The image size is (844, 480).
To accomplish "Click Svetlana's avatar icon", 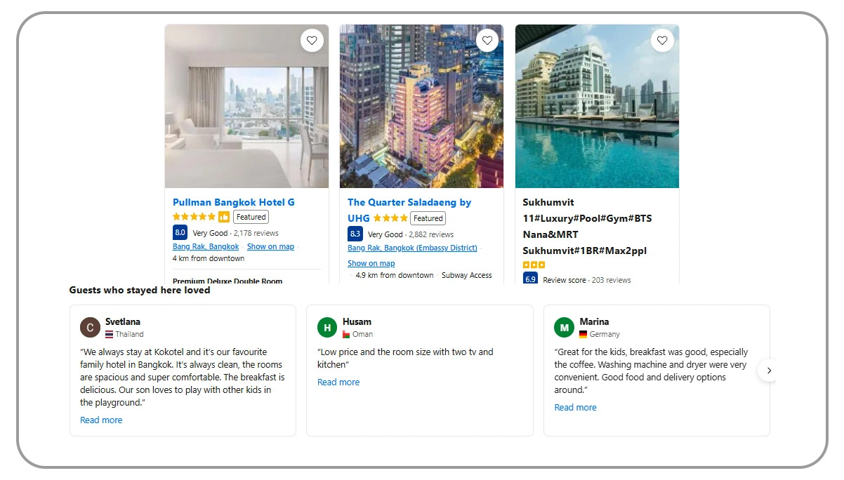I will pyautogui.click(x=90, y=327).
